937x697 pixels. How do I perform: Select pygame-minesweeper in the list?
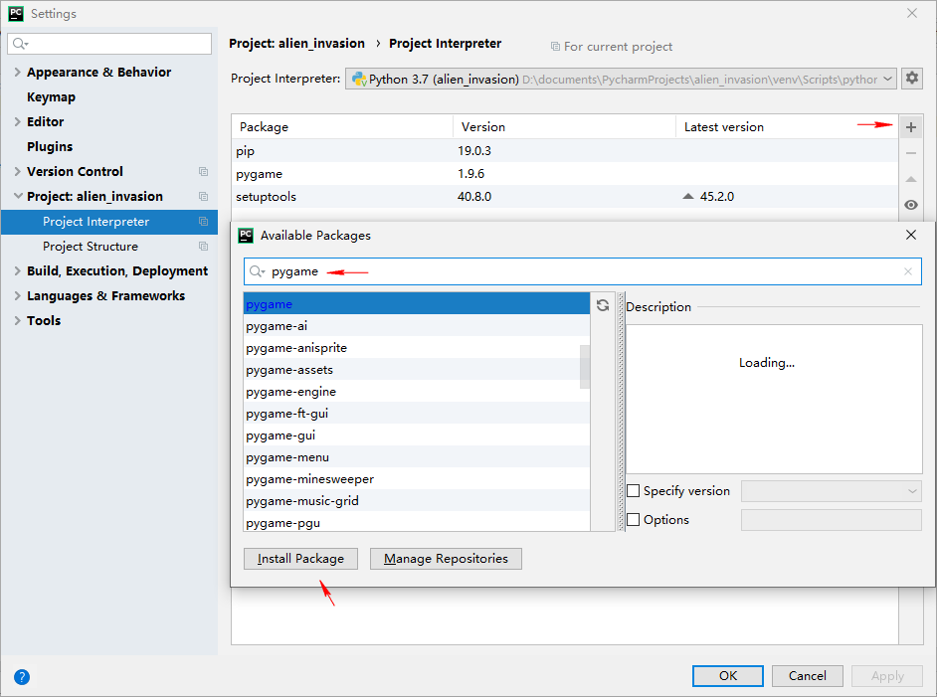point(417,479)
